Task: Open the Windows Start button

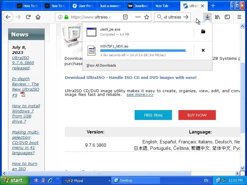Action: coord(15,180)
